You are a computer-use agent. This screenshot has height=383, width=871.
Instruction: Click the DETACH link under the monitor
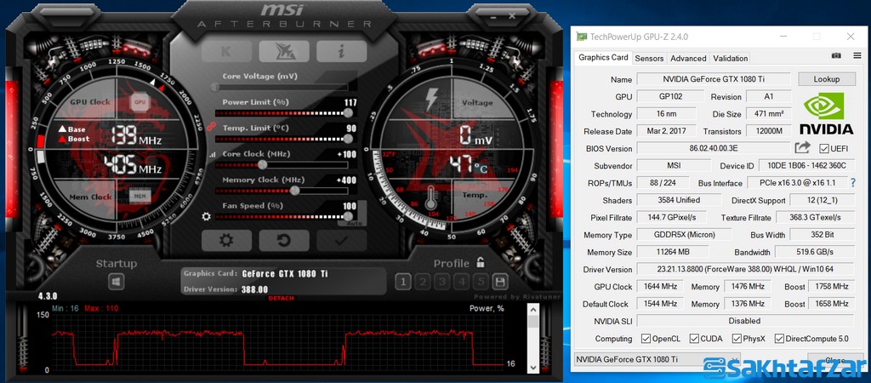point(281,299)
